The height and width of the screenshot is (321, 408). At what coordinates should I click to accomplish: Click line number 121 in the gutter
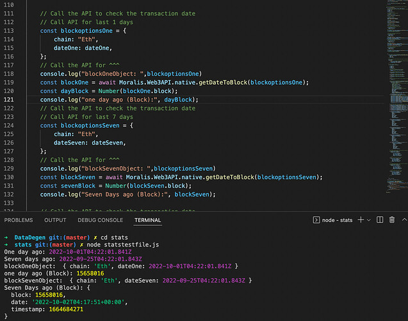(8, 100)
